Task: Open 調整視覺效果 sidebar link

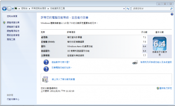Action: pos(13,22)
